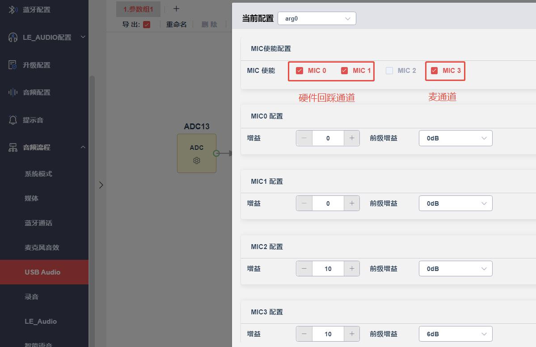Screen dimensions: 536x347
Task: Open the MIC3 前级增益 6dB dropdown
Action: (456, 334)
